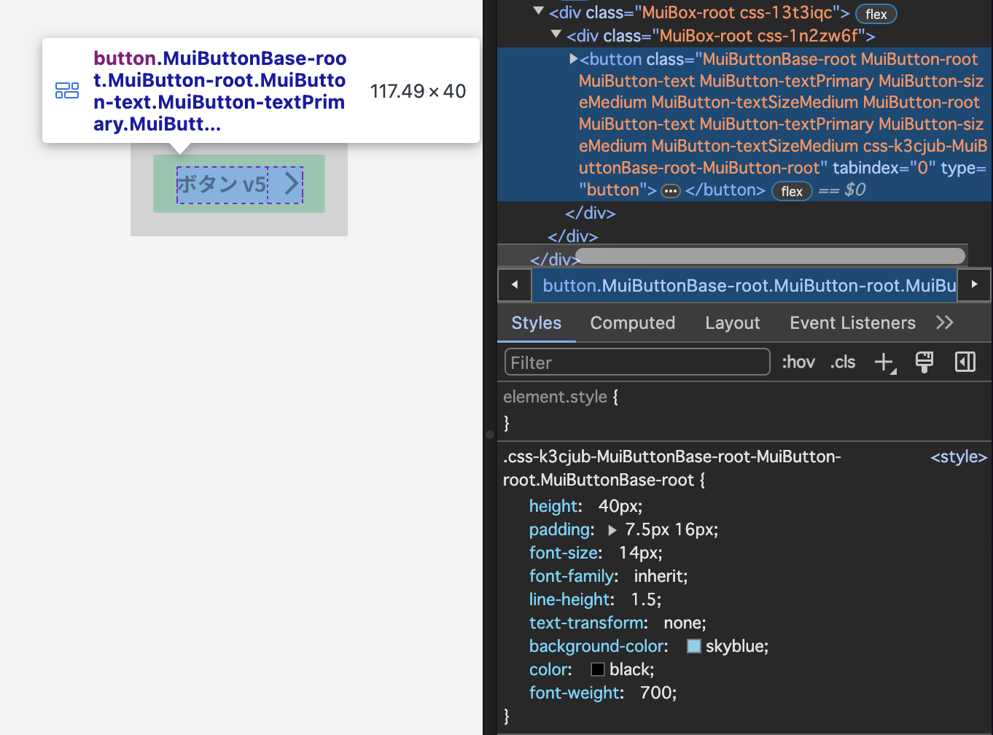Click the more panels chevron icon

click(945, 322)
